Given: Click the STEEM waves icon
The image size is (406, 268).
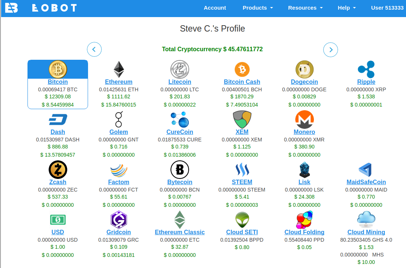Looking at the screenshot, I should (242, 170).
